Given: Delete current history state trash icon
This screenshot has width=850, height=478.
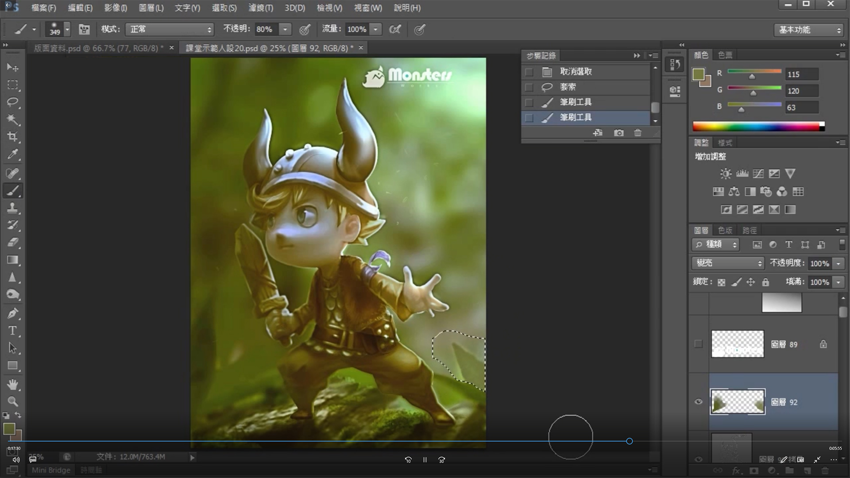Looking at the screenshot, I should click(x=637, y=133).
